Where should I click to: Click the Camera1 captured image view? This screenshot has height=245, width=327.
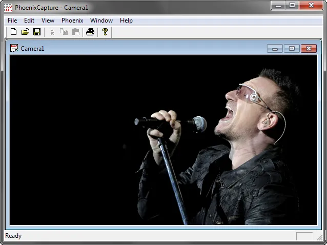pyautogui.click(x=163, y=140)
